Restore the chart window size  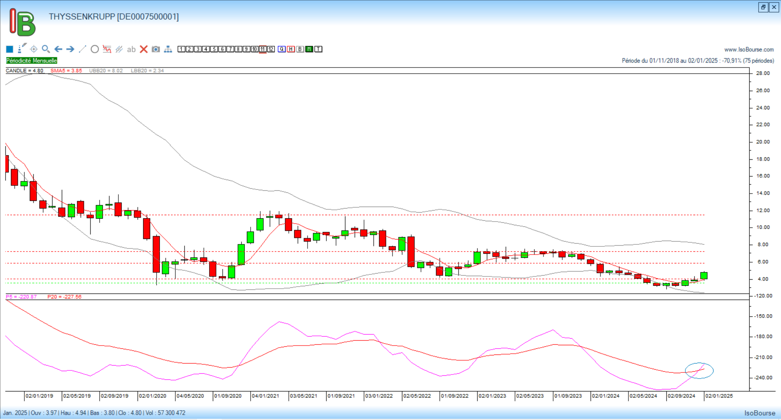[763, 7]
